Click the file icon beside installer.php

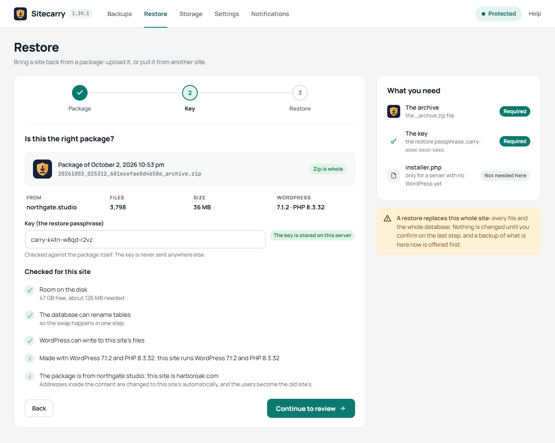(x=394, y=176)
